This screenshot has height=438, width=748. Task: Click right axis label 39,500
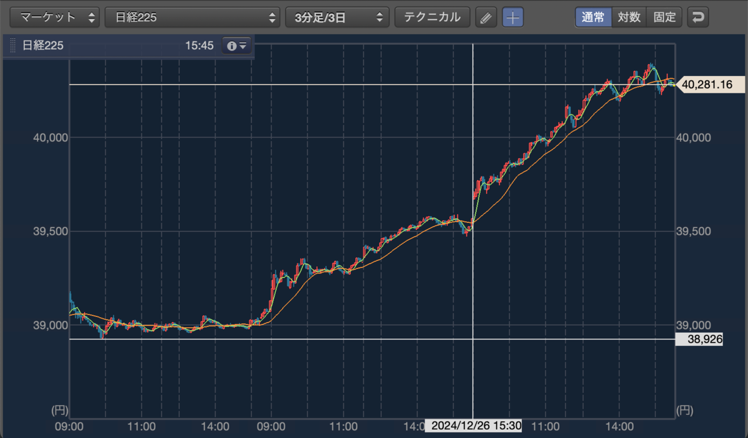pos(694,231)
